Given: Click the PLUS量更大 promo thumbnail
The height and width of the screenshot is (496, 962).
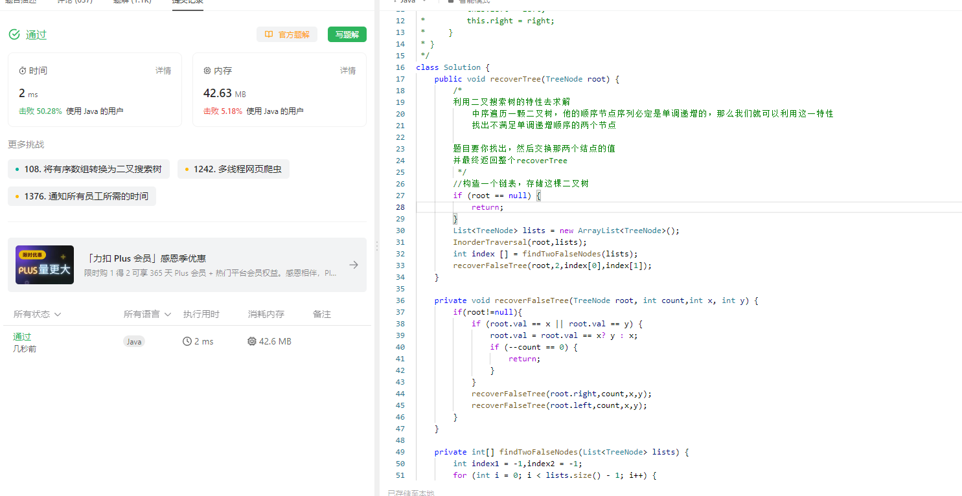Looking at the screenshot, I should coord(45,265).
